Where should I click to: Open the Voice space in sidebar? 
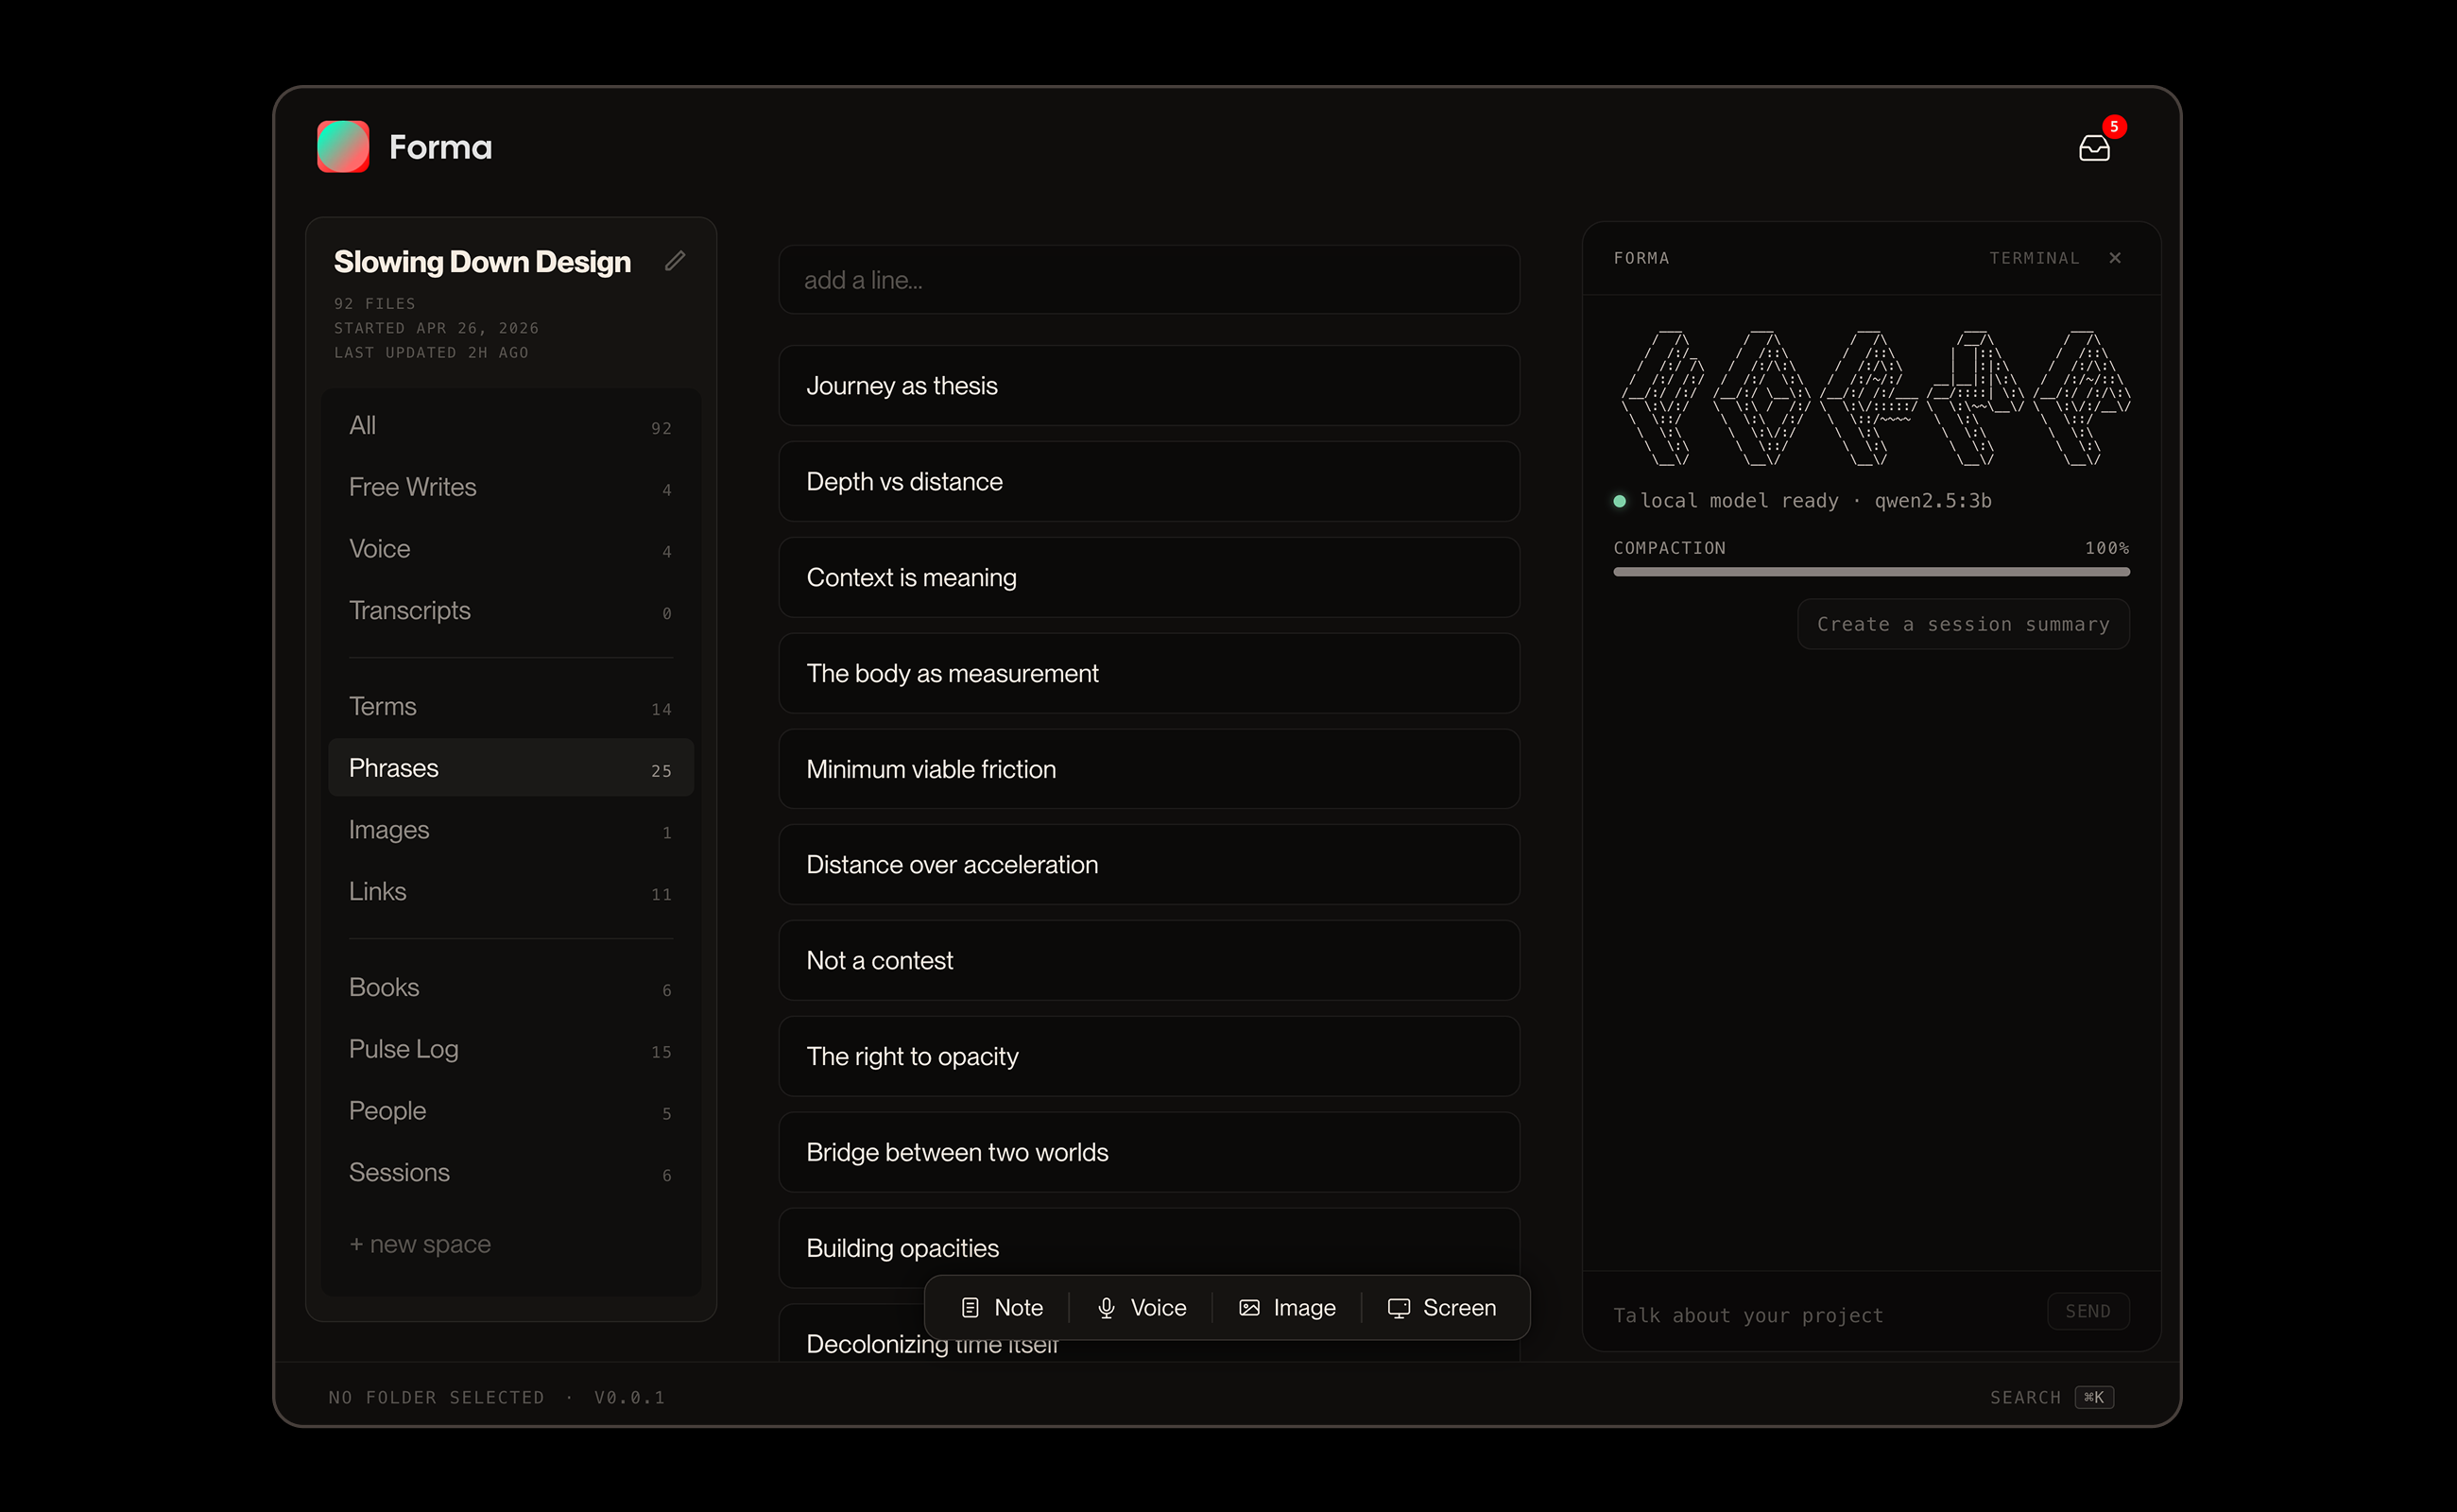511,549
